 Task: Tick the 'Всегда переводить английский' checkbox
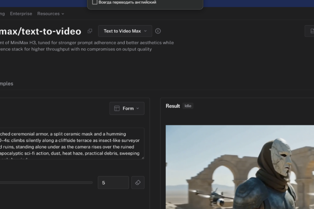click(x=95, y=2)
